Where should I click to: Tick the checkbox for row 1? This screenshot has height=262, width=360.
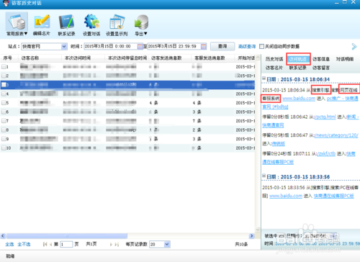4,67
